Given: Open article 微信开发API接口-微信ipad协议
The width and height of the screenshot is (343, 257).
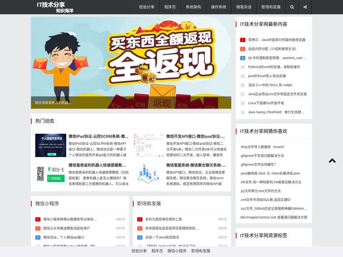Looking at the screenshot, I should [x=195, y=137].
